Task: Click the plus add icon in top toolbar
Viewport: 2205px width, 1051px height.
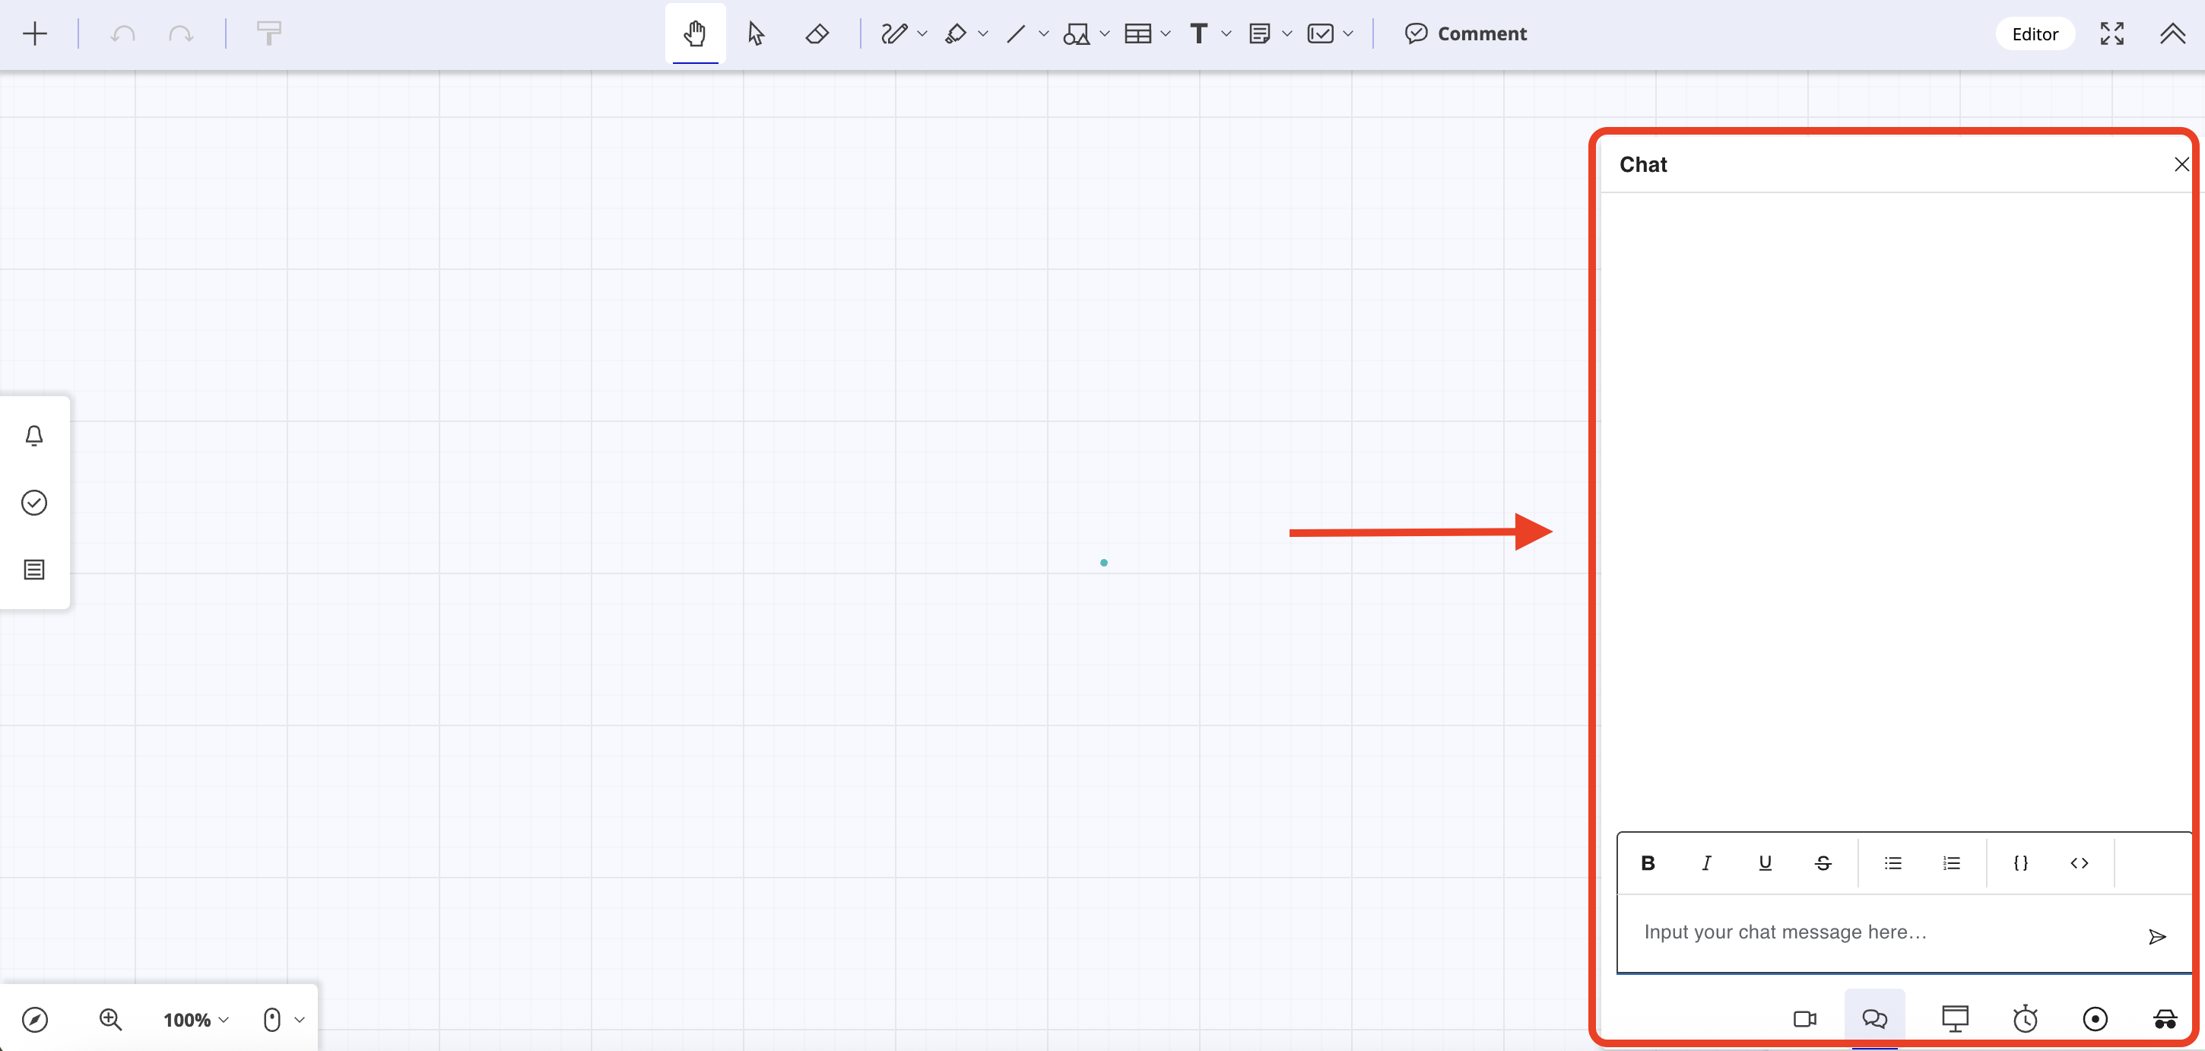Action: 35,34
